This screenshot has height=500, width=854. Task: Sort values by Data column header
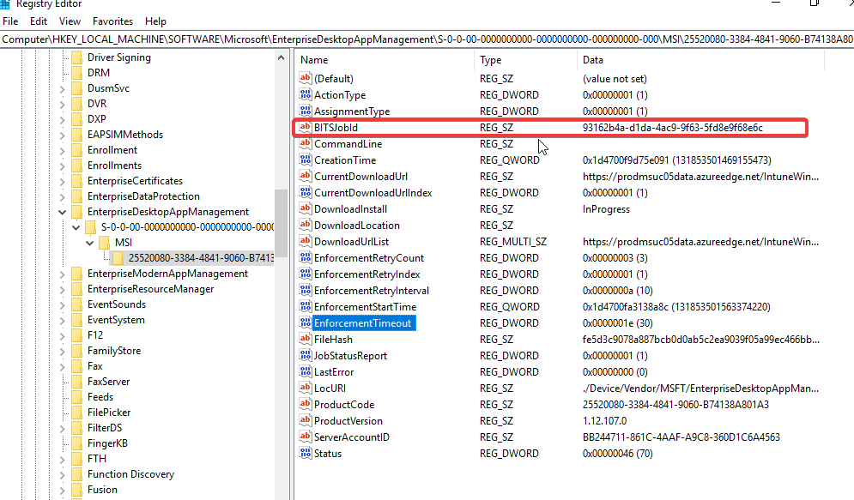(x=701, y=60)
